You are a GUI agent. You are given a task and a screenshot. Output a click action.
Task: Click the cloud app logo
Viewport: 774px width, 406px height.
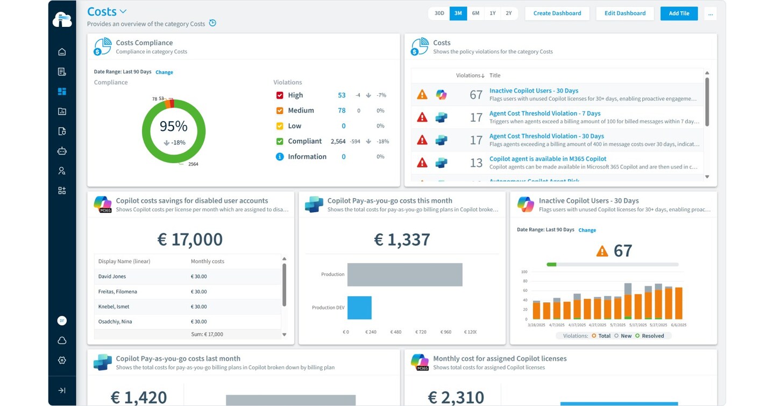click(x=62, y=19)
